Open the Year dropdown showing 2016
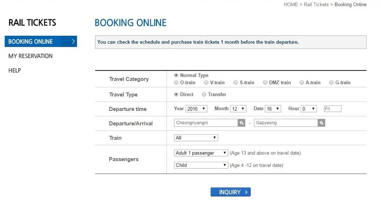 click(196, 109)
